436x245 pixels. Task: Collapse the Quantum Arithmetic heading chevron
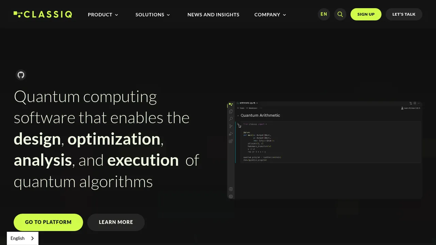click(x=238, y=116)
